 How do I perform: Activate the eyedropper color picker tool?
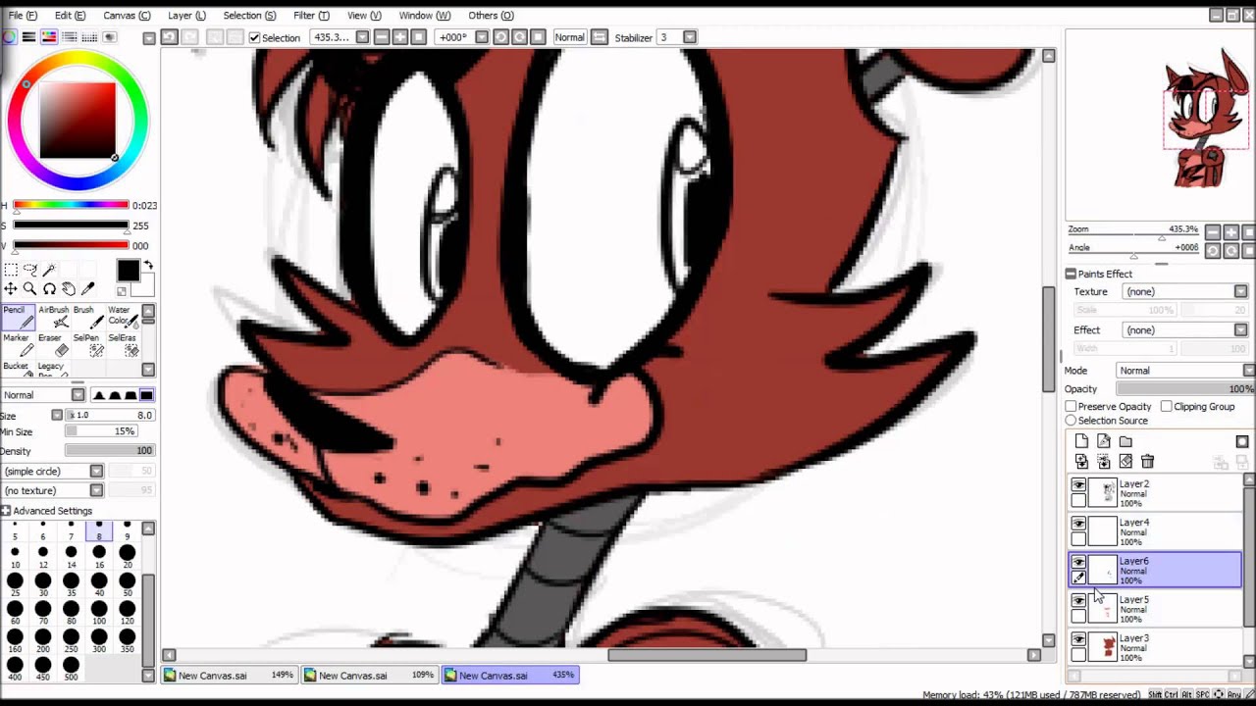88,288
